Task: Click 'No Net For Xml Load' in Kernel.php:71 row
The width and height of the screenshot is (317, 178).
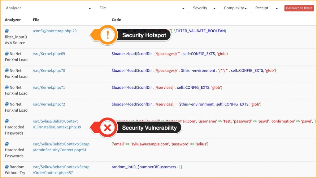Action: 16,90
